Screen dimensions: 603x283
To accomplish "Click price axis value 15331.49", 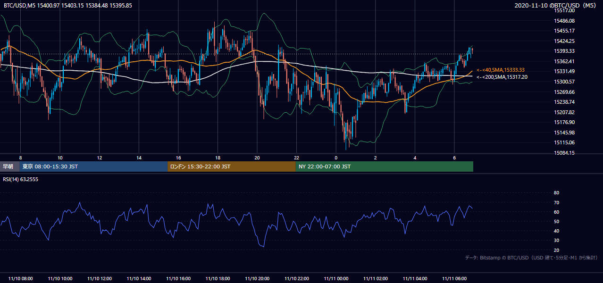I will coord(564,71).
